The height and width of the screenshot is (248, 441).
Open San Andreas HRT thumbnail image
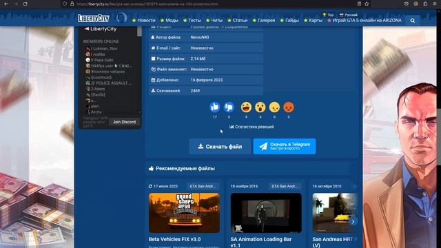(335, 213)
